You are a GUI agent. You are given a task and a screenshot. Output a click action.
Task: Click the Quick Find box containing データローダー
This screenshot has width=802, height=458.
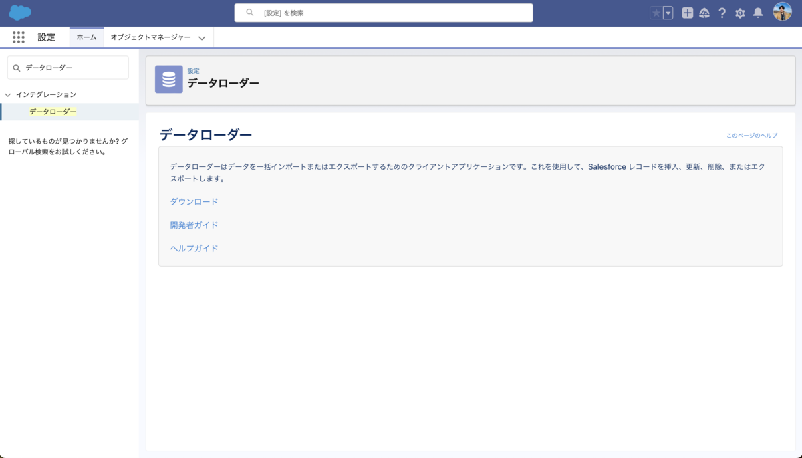click(x=68, y=68)
